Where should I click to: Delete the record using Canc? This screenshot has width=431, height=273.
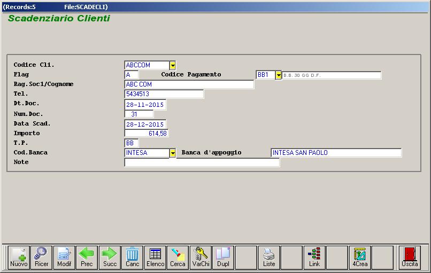point(133,258)
